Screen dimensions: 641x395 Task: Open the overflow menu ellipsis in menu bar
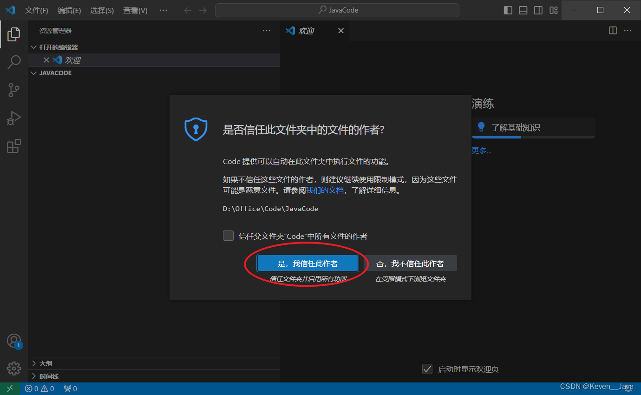[164, 10]
